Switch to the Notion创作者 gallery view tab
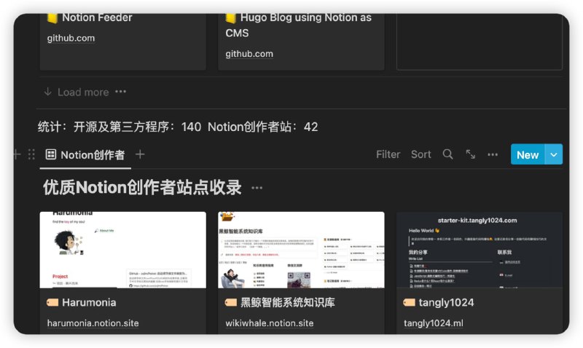Image resolution: width=583 pixels, height=348 pixels. click(x=85, y=155)
